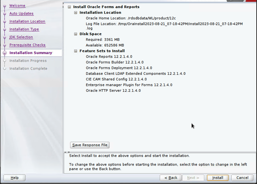Go to the Welcome step
257x184 pixels.
[x=17, y=6]
